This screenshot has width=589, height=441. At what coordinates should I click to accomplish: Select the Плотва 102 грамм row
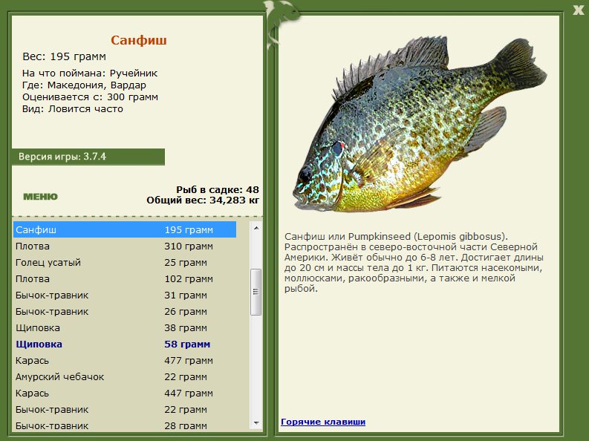tap(125, 279)
